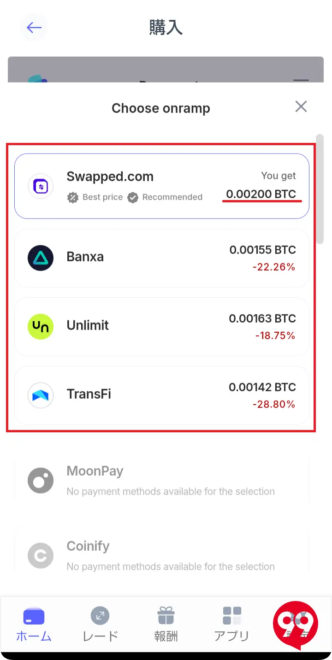Switch to the アプリ tab

click(x=231, y=625)
